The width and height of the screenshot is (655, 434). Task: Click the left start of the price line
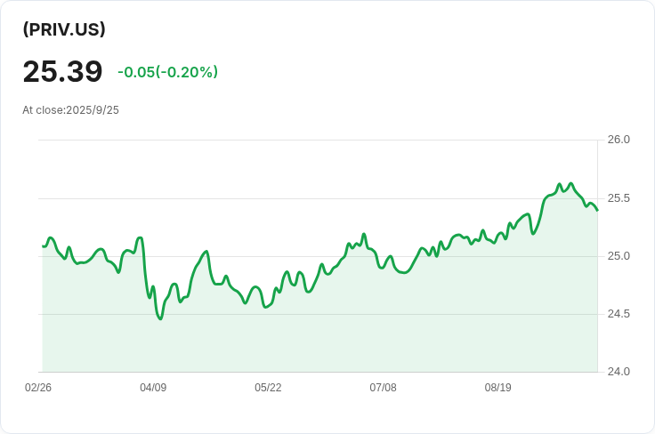point(43,245)
